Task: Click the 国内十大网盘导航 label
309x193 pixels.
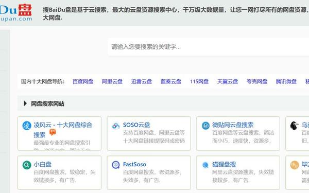Action: click(43, 81)
